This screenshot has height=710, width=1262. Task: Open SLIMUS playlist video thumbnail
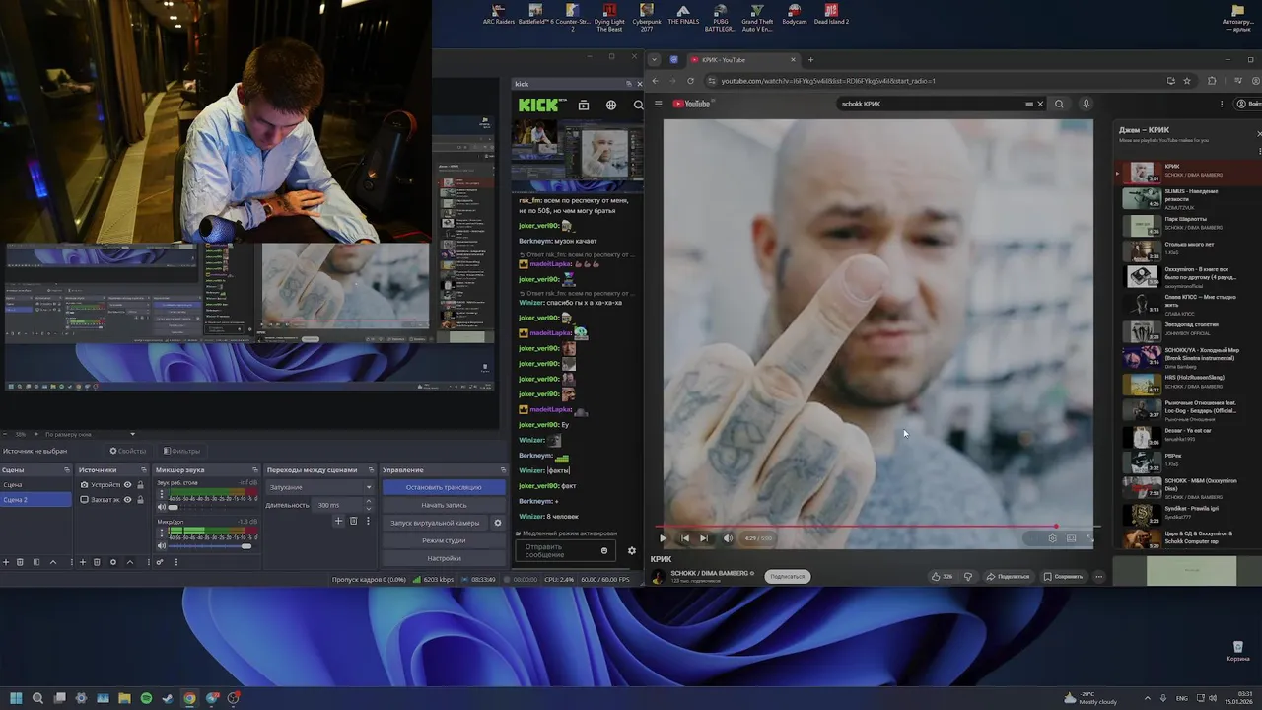1142,198
